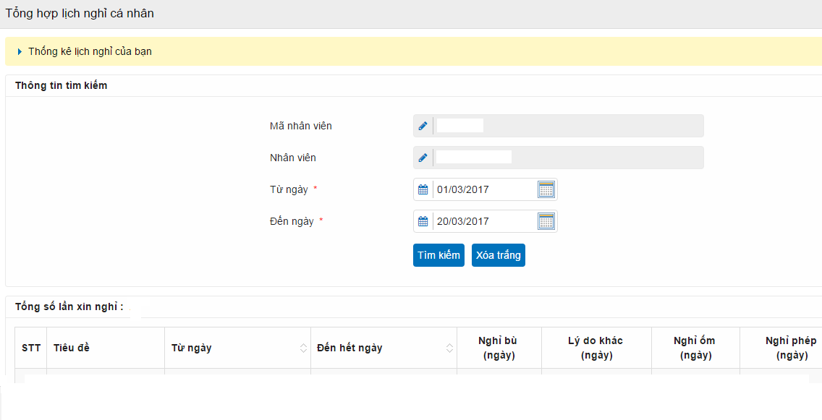Click small calendar icon left of 20/03/2017
Viewport: 822px width, 420px height.
point(423,221)
